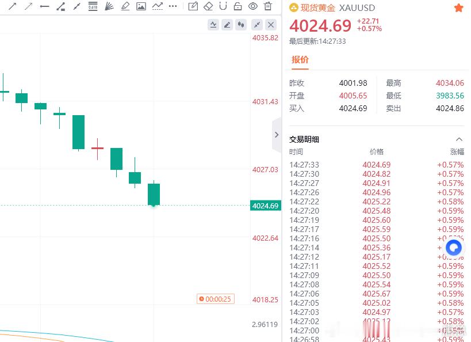The width and height of the screenshot is (471, 342).
Task: Click the trade row at 14:27:03
Action: [x=377, y=312]
